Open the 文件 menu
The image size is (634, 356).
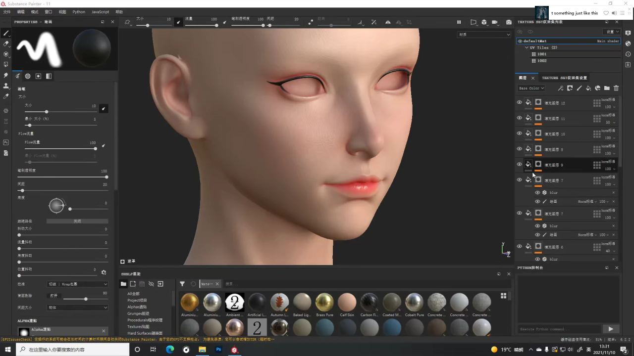[7, 12]
